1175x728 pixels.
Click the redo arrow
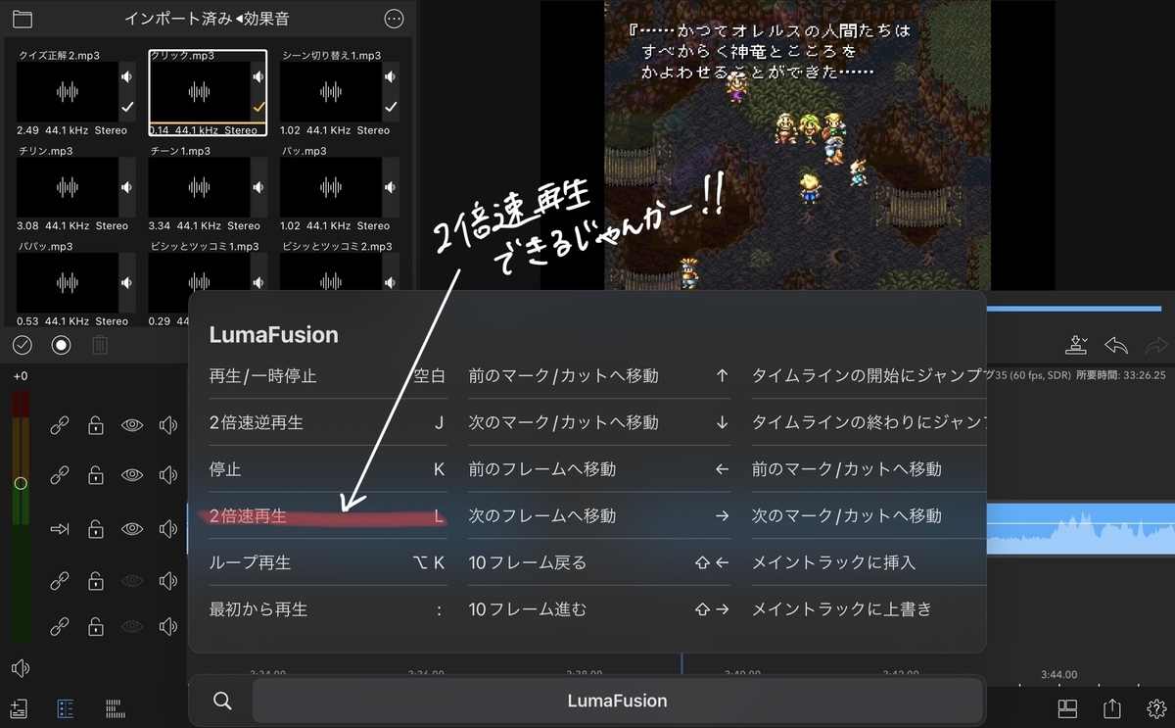point(1156,345)
